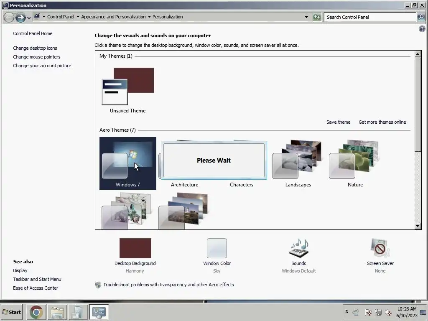This screenshot has width=428, height=321.
Task: Click the Search Control Panel input field
Action: 370,17
